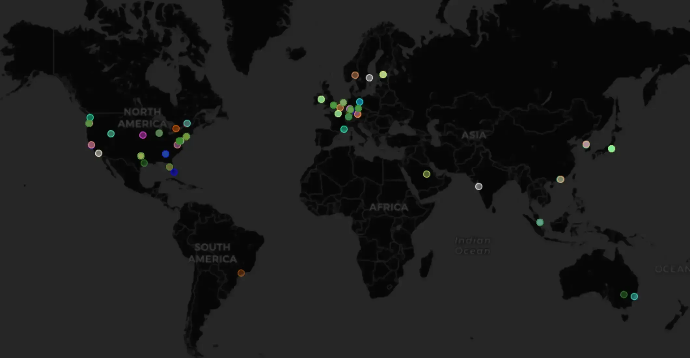690x358 pixels.
Task: Click the dark blue marker in Florida
Action: tap(174, 172)
